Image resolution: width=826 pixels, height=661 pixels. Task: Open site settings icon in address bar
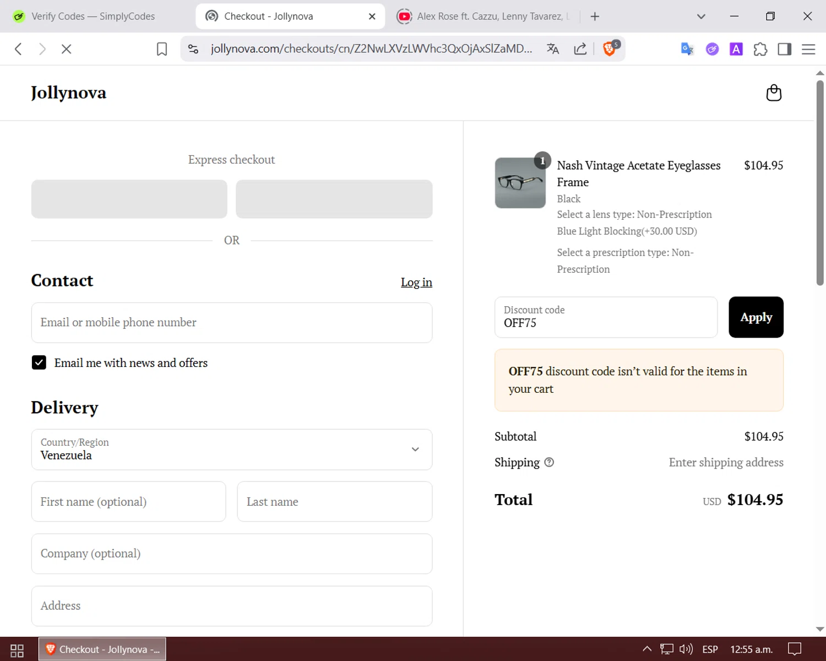(193, 49)
